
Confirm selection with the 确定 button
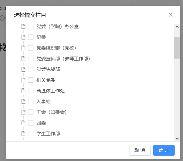tap(164, 150)
